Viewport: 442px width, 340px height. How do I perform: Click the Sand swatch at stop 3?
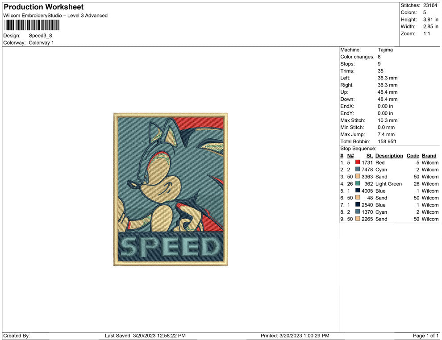pos(357,177)
